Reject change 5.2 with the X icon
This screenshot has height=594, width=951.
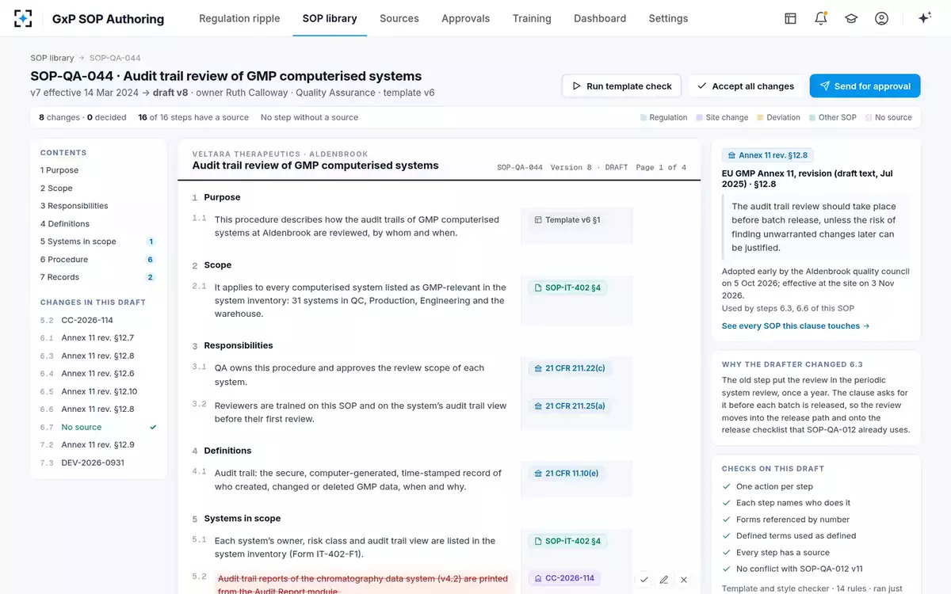tap(684, 580)
